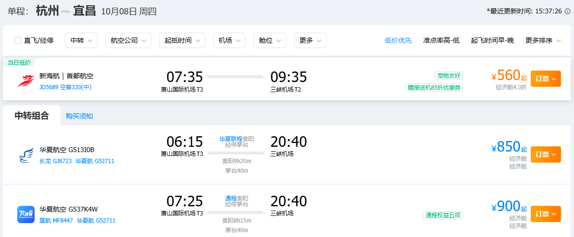Tick the 直飞/经停 checkbox

point(18,40)
